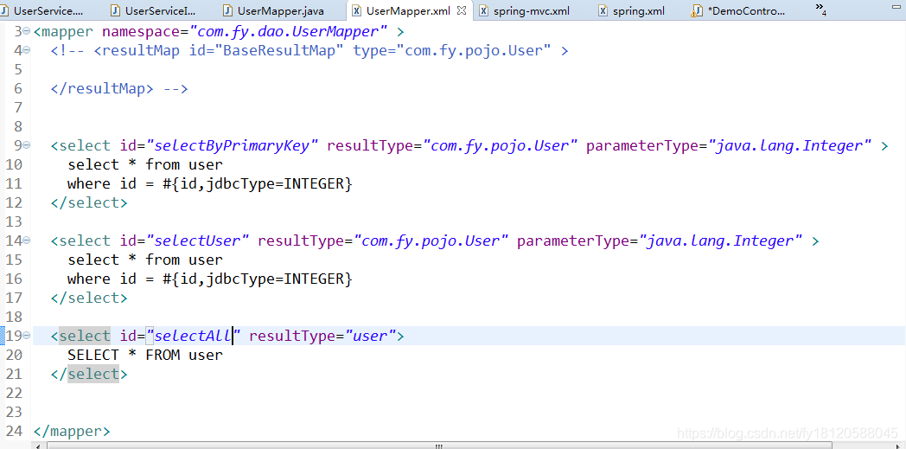The image size is (906, 449).
Task: Click parameterType "java.lang.Integer" on line 14
Action: pyautogui.click(x=720, y=241)
